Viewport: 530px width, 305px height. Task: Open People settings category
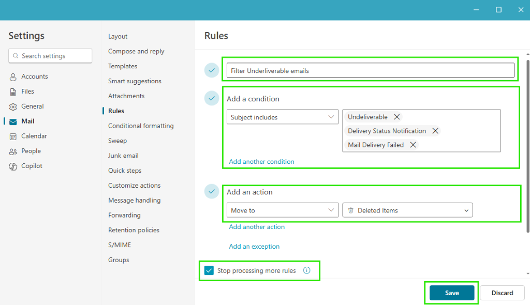[x=31, y=150]
